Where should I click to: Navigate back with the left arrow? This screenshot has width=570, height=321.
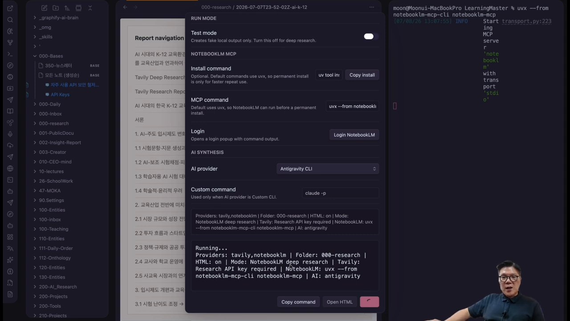125,7
